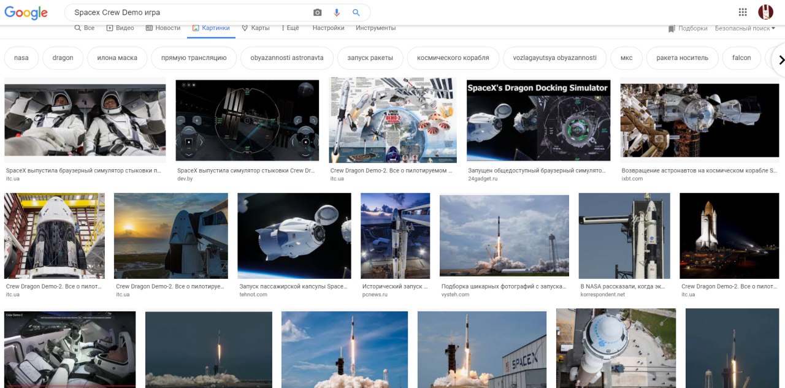Open Настройки settings menu
785x388 pixels.
pyautogui.click(x=328, y=28)
